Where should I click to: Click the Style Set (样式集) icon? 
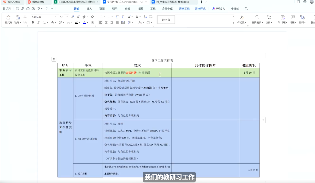[242, 17]
